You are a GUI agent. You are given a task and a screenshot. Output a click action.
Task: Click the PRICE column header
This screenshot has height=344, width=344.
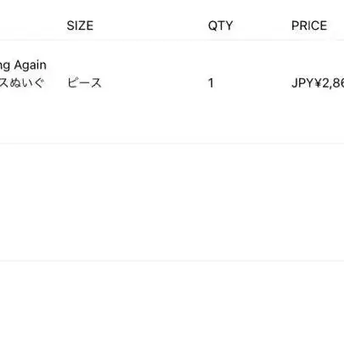[309, 25]
